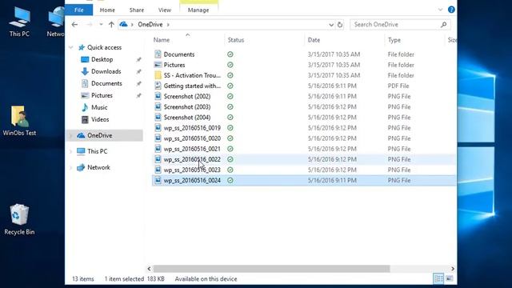Refresh the OneDrive folder view

(x=340, y=25)
